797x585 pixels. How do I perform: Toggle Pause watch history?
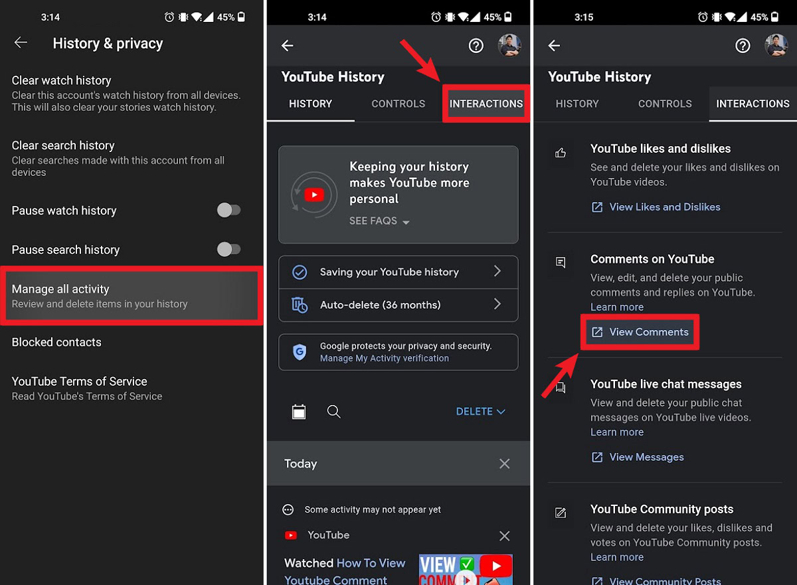pyautogui.click(x=229, y=210)
